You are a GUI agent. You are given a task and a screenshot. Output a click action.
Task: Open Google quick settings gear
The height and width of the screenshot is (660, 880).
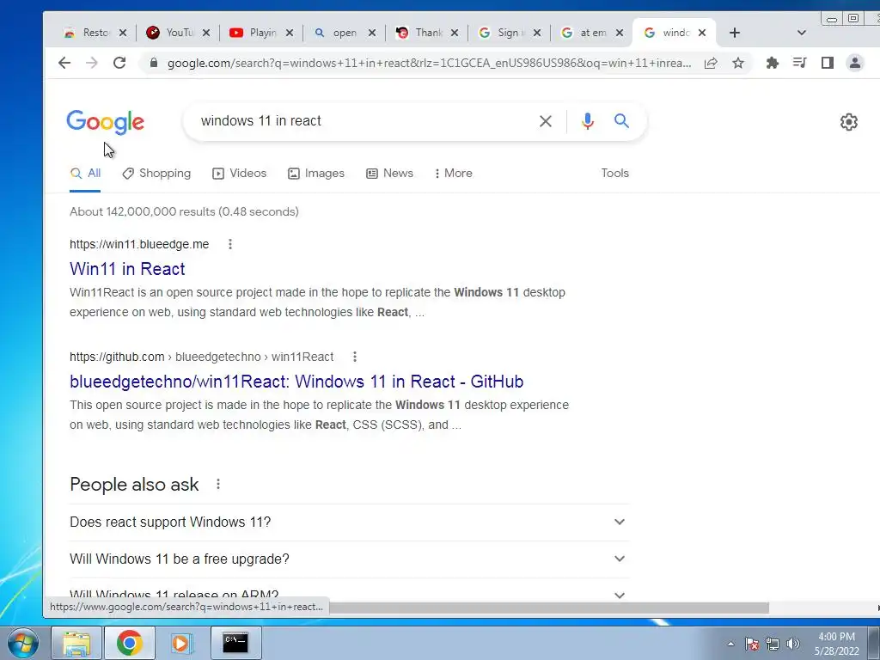[848, 122]
